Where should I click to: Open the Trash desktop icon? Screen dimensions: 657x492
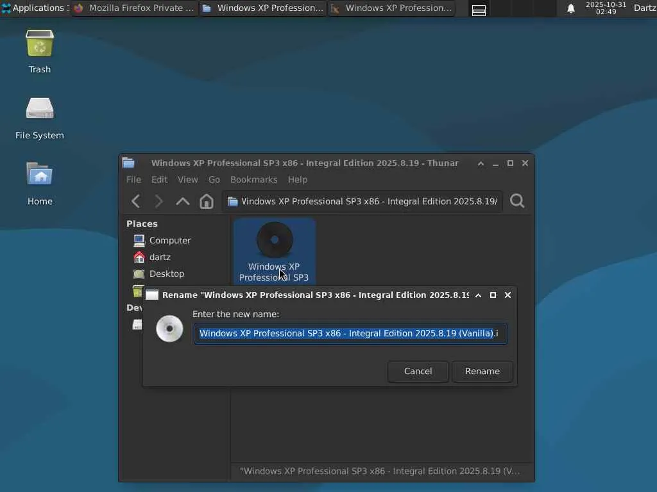point(39,51)
